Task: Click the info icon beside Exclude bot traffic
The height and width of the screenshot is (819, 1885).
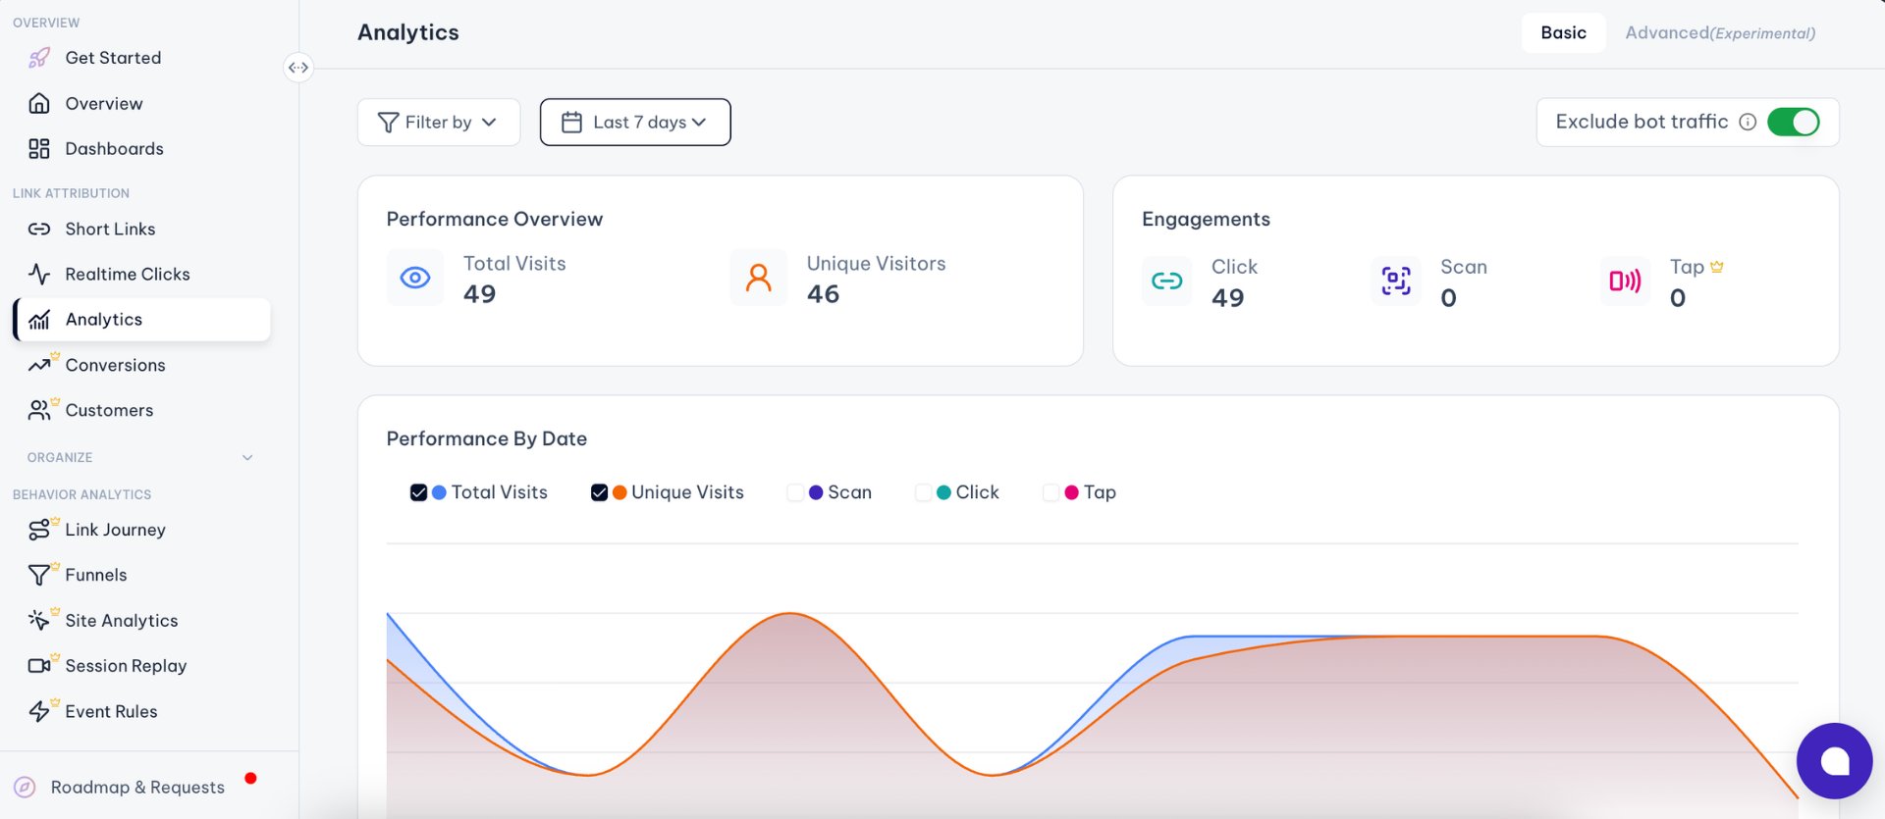Action: [x=1748, y=122]
